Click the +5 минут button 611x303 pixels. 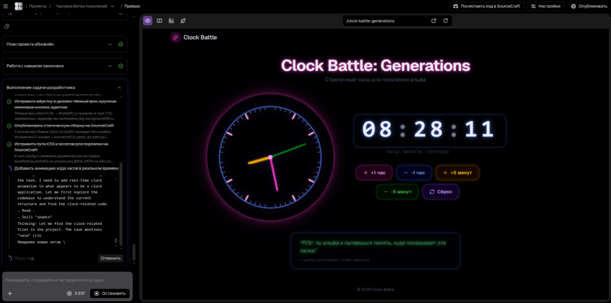[x=457, y=173]
